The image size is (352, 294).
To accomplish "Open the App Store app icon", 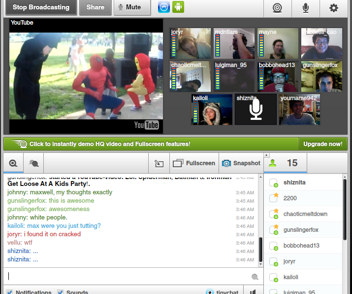I will point(164,7).
